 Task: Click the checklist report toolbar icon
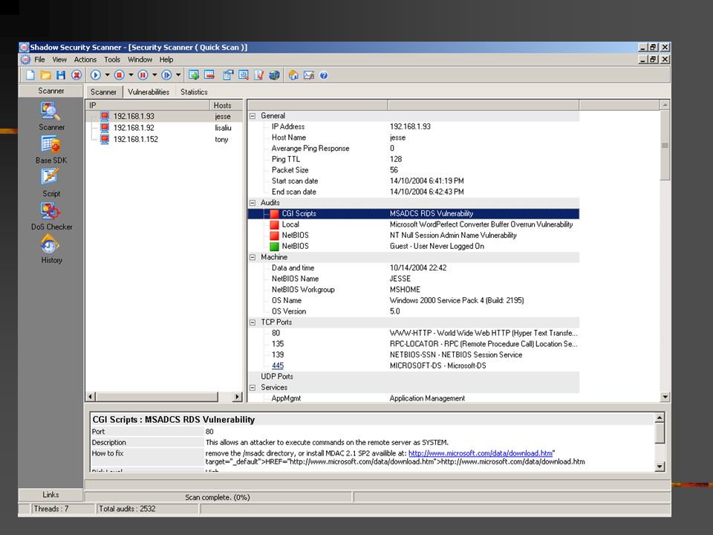258,75
